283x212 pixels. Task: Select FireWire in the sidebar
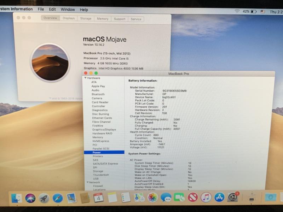[x=98, y=126]
